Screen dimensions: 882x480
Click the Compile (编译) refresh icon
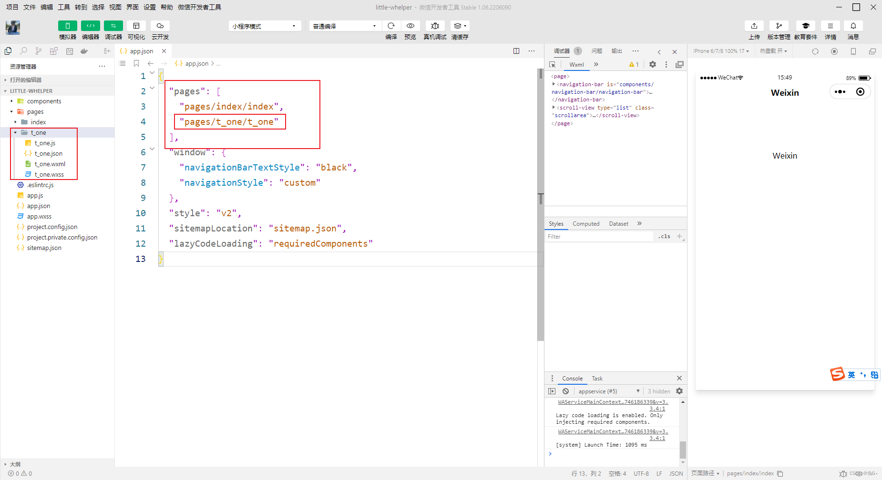point(391,26)
